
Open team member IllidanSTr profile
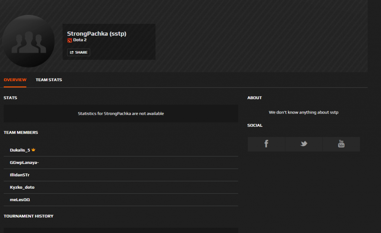20,175
